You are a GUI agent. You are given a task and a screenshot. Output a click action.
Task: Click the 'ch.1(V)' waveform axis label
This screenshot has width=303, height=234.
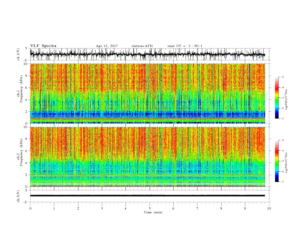18,54
